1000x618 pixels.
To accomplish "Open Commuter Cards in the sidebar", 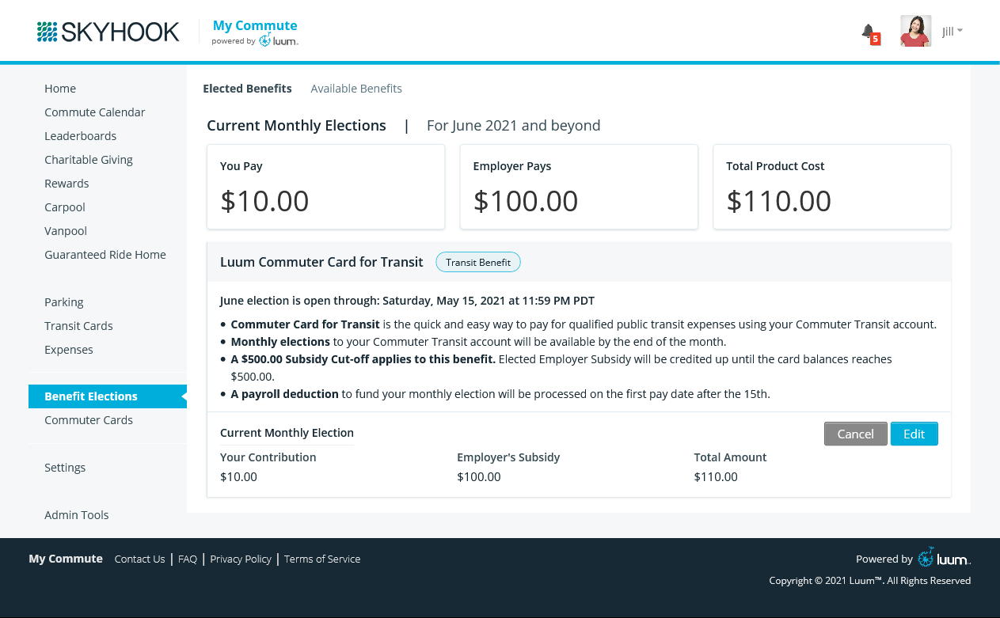I will coord(89,420).
